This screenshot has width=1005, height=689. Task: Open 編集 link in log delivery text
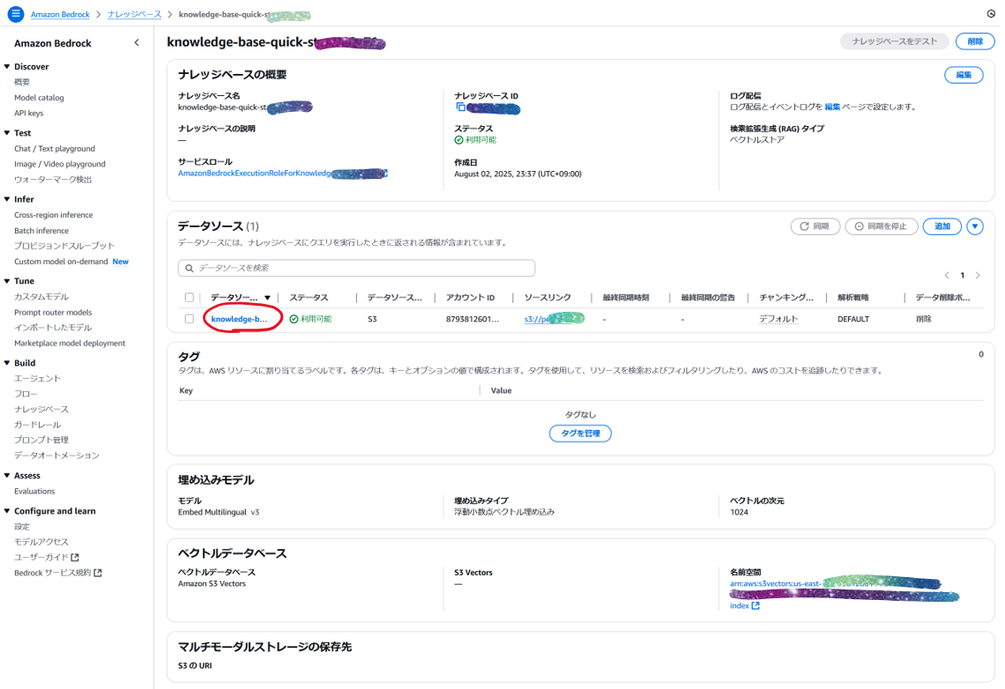[832, 107]
